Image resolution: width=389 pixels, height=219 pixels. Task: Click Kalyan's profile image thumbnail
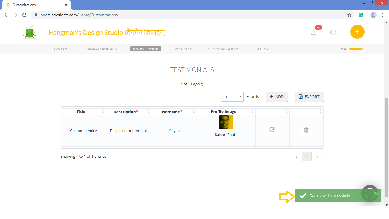pyautogui.click(x=226, y=122)
